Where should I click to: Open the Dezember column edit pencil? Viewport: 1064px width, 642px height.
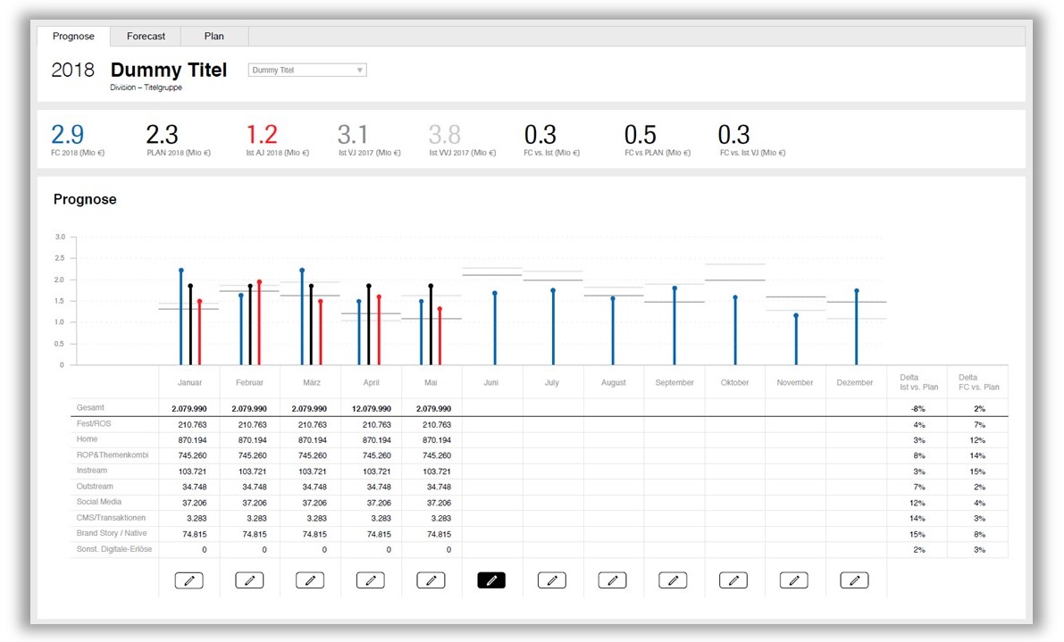(x=854, y=580)
